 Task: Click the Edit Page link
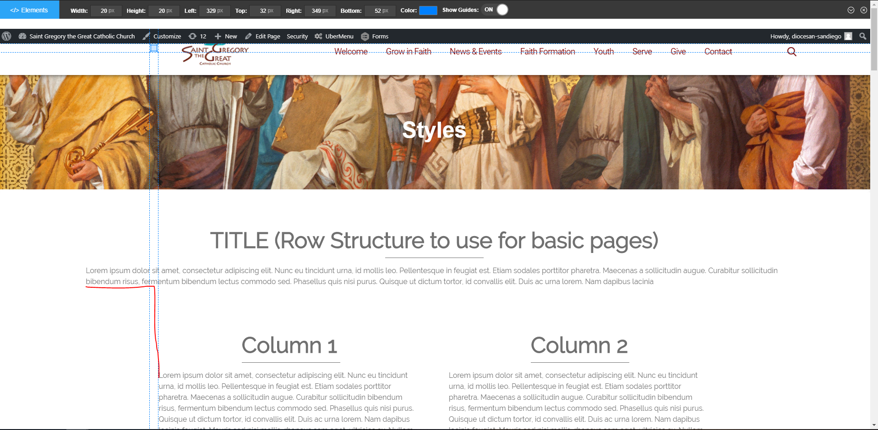263,36
